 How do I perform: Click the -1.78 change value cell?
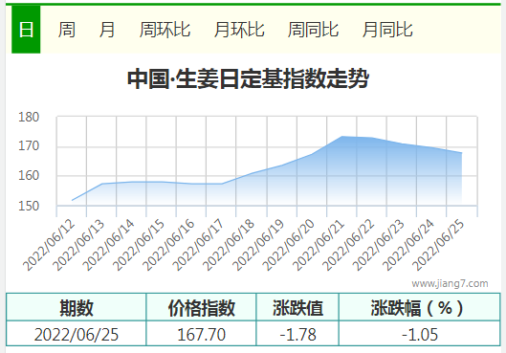coord(297,334)
